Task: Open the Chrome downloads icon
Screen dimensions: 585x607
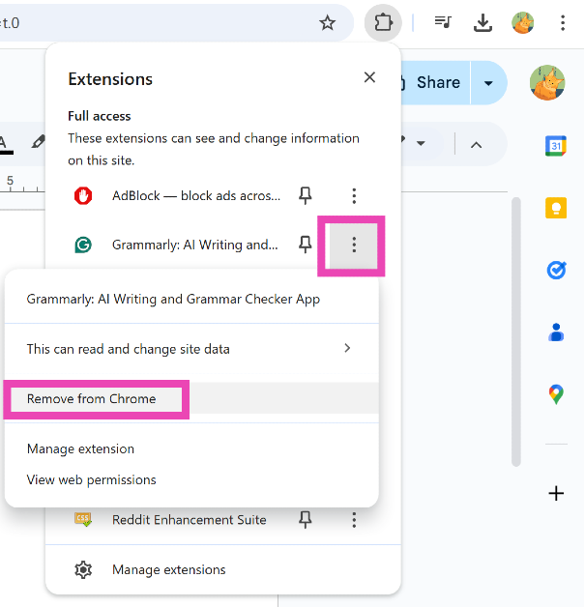Action: click(x=483, y=22)
